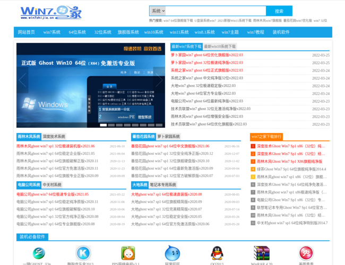The width and height of the screenshot is (345, 265).
Task: Open 雨林木风ghost win7 sp1 32位极速装机版v2021.06
Action: pos(55,146)
